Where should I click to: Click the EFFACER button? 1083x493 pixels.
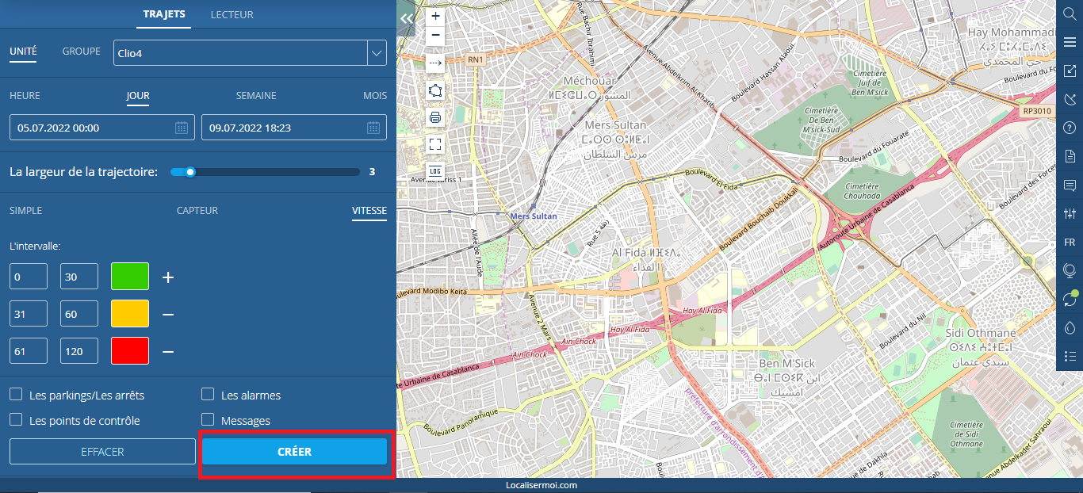pos(102,452)
